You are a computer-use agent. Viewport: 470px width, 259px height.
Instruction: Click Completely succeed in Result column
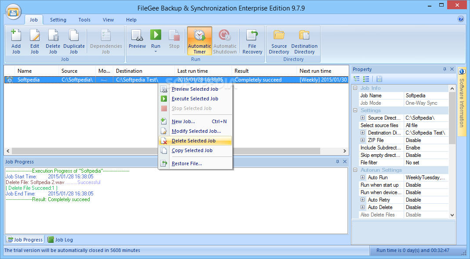[x=258, y=80]
